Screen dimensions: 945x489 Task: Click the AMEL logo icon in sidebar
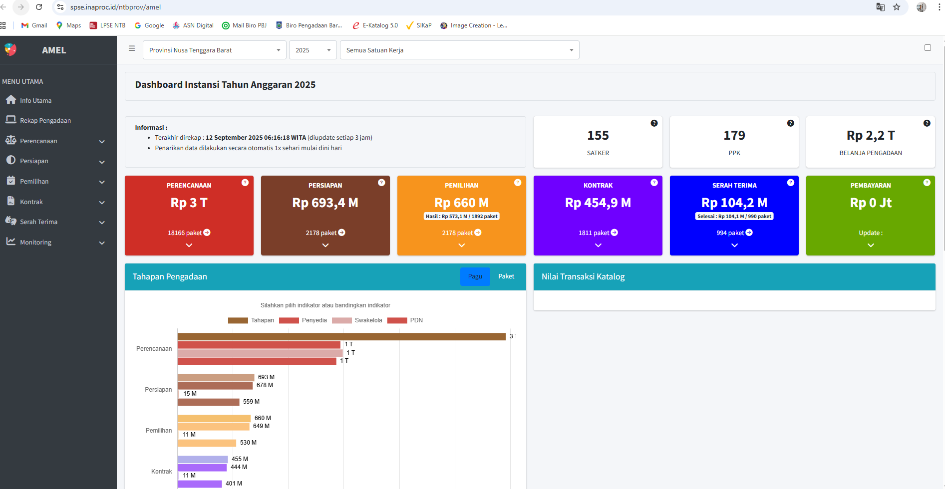pos(10,49)
